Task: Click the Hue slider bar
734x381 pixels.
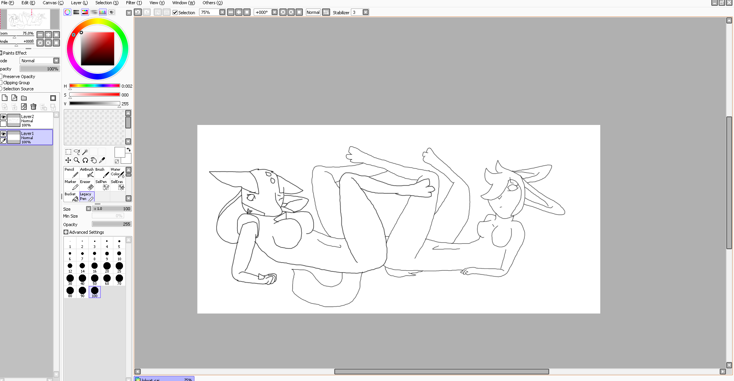Action: click(x=95, y=86)
